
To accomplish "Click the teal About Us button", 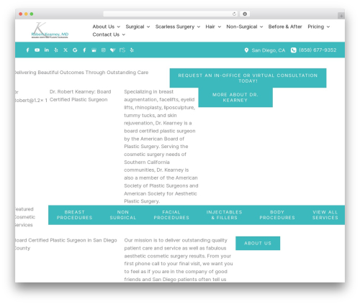I will (x=258, y=243).
